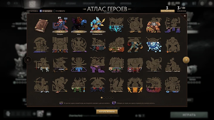Go to the second page dot
The image size is (214, 120).
point(104,98)
